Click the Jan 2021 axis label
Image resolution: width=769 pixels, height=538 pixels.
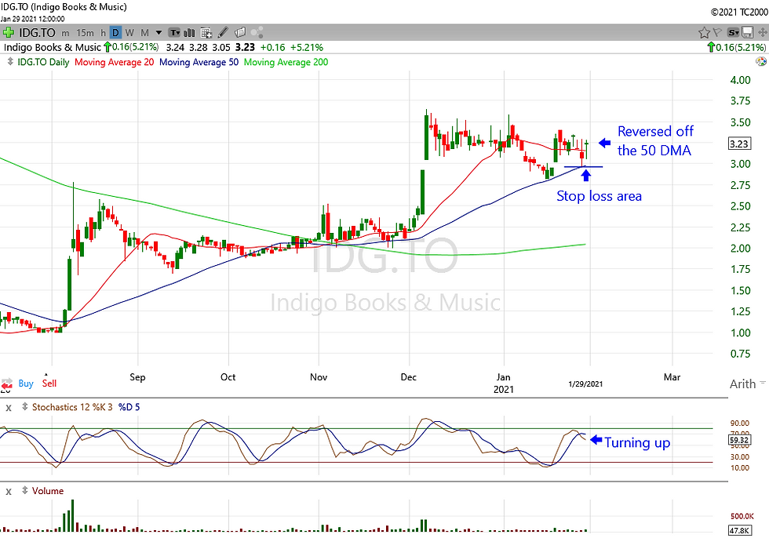[x=503, y=384]
